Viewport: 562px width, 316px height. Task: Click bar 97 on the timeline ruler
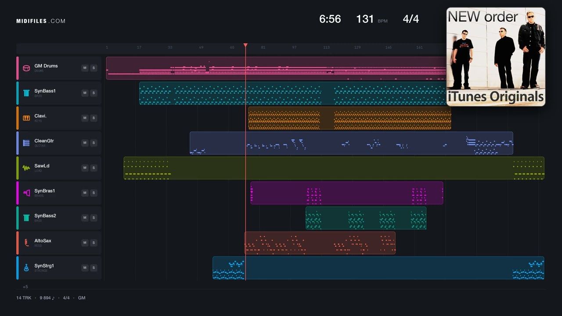(x=294, y=47)
